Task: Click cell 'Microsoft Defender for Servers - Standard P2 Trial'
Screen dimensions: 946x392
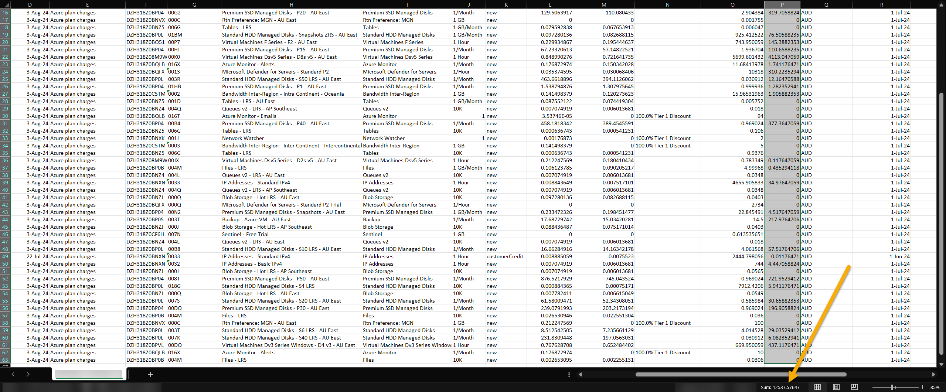Action: coord(291,205)
